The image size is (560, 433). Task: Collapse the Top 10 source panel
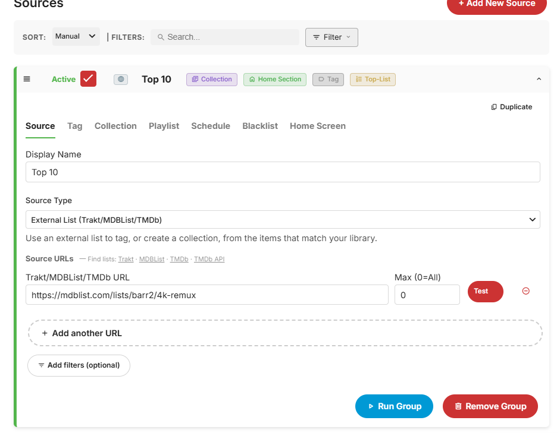tap(539, 79)
